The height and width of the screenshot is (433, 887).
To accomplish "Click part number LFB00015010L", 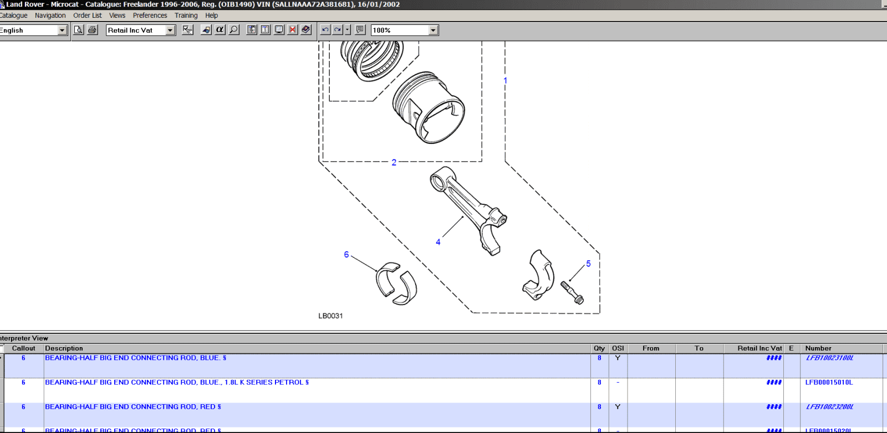I will pos(829,383).
